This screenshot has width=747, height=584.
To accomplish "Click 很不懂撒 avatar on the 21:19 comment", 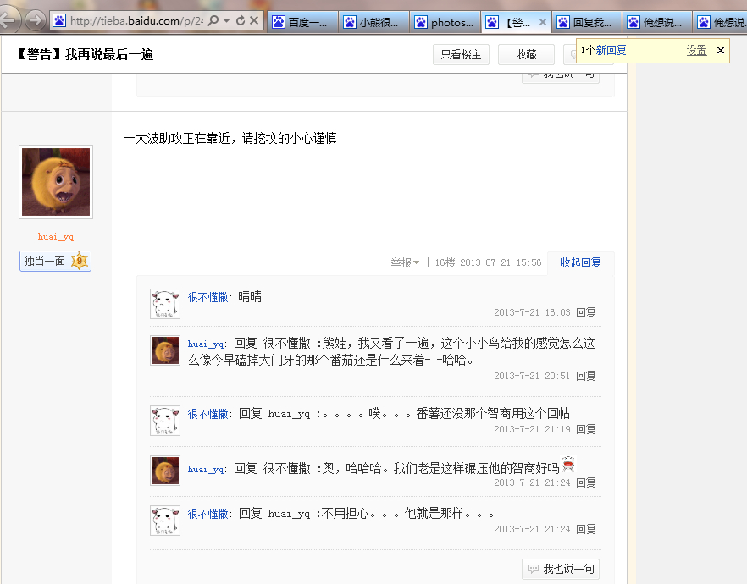I will tap(165, 421).
